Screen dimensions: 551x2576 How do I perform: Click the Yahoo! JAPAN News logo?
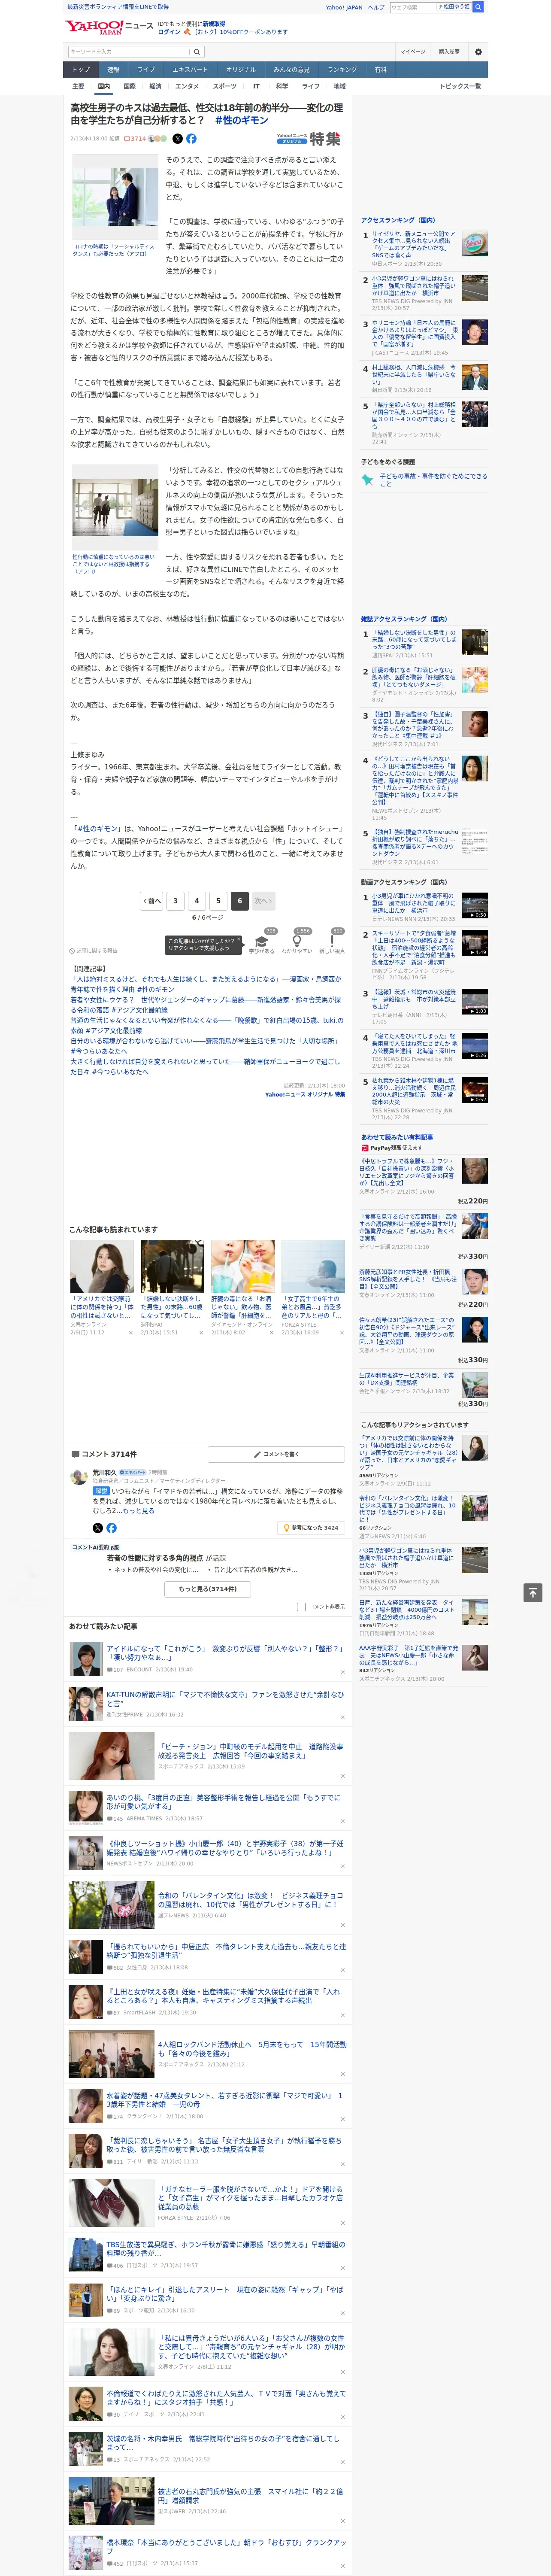point(109,27)
